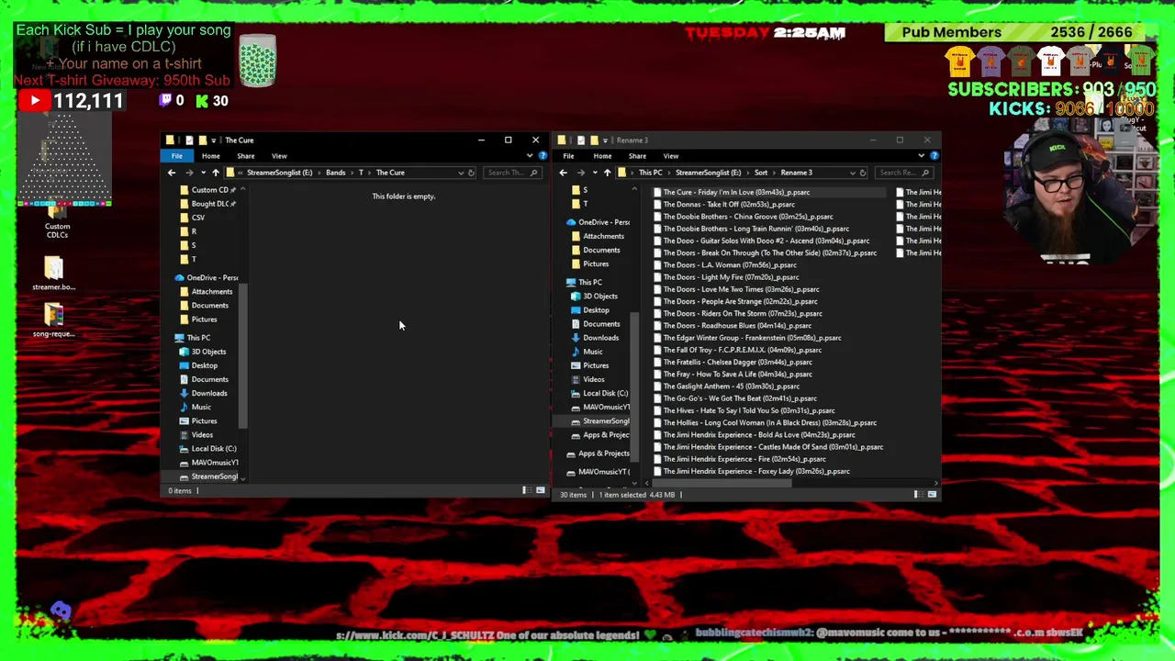The height and width of the screenshot is (661, 1175).
Task: Click Bands breadcrumb in The Cure window
Action: click(335, 173)
